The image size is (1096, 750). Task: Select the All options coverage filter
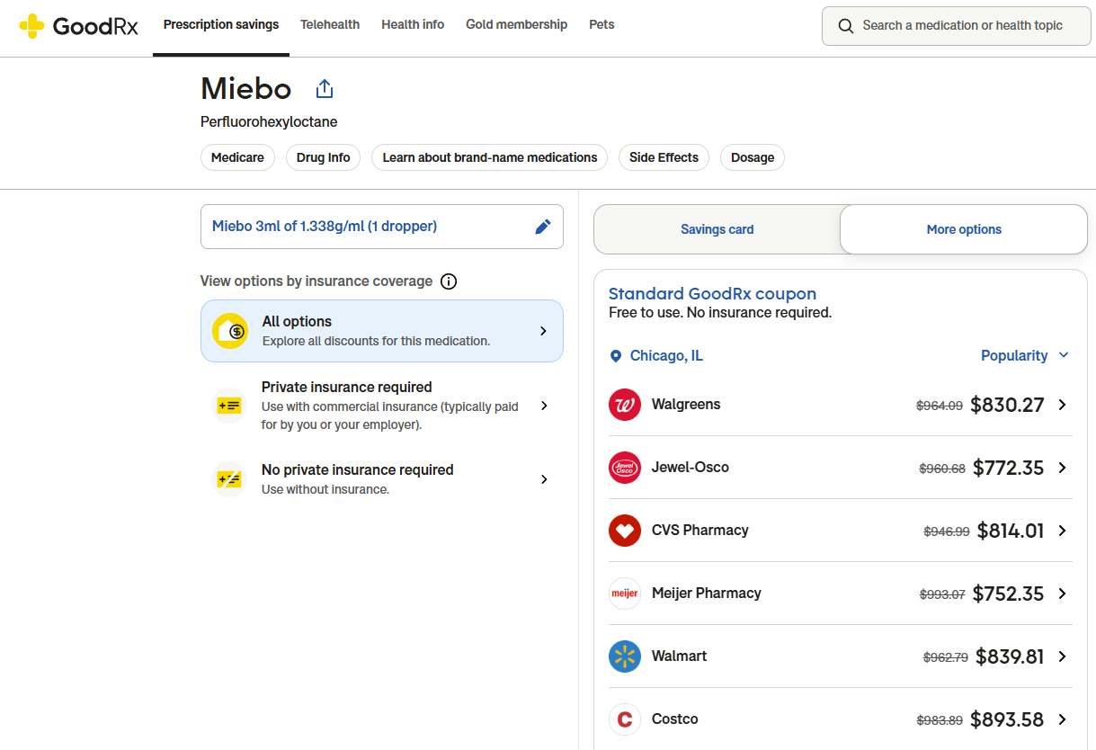(381, 331)
